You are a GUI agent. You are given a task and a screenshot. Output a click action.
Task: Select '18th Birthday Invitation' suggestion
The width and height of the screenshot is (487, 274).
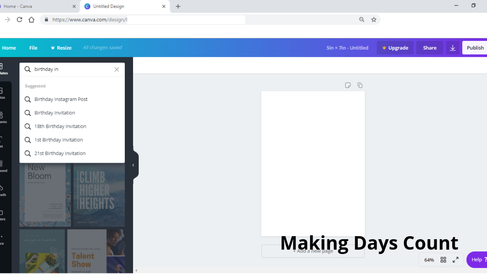tap(72, 127)
